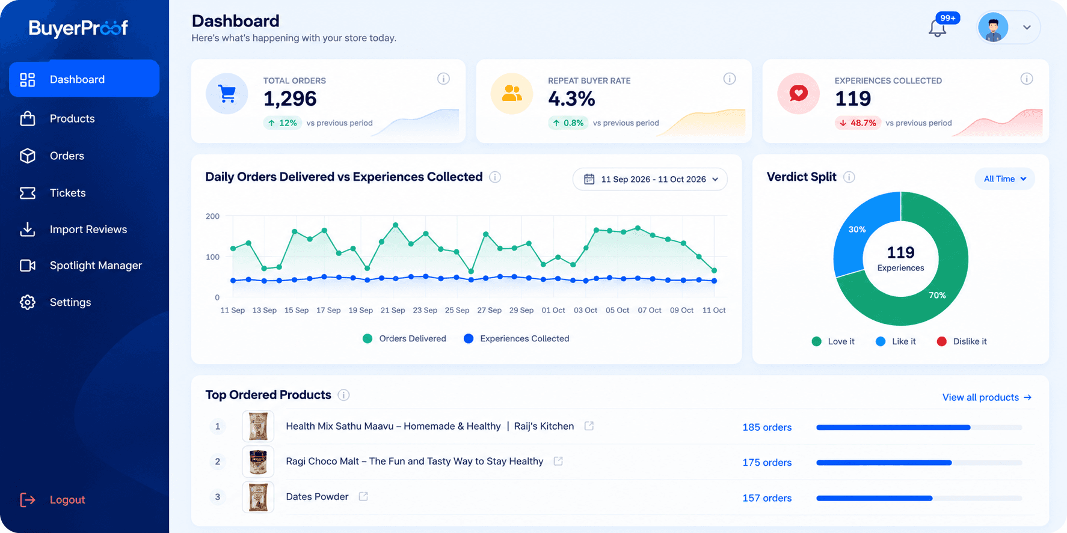Viewport: 1067px width, 533px height.
Task: Click the 185 orders link
Action: 767,427
